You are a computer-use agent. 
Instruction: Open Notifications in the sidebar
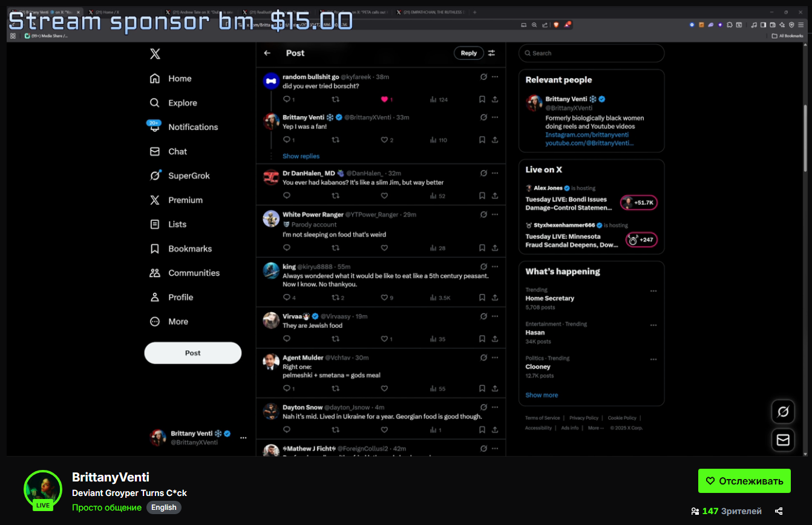pos(183,127)
